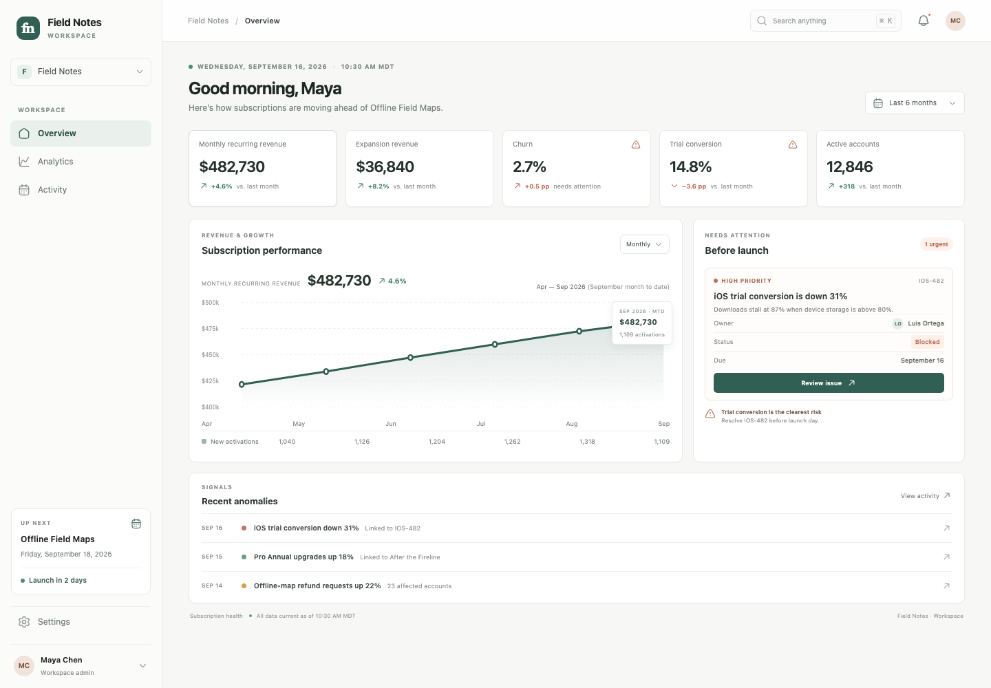Click the calendar icon in Up Next card
This screenshot has height=688, width=991.
136,524
